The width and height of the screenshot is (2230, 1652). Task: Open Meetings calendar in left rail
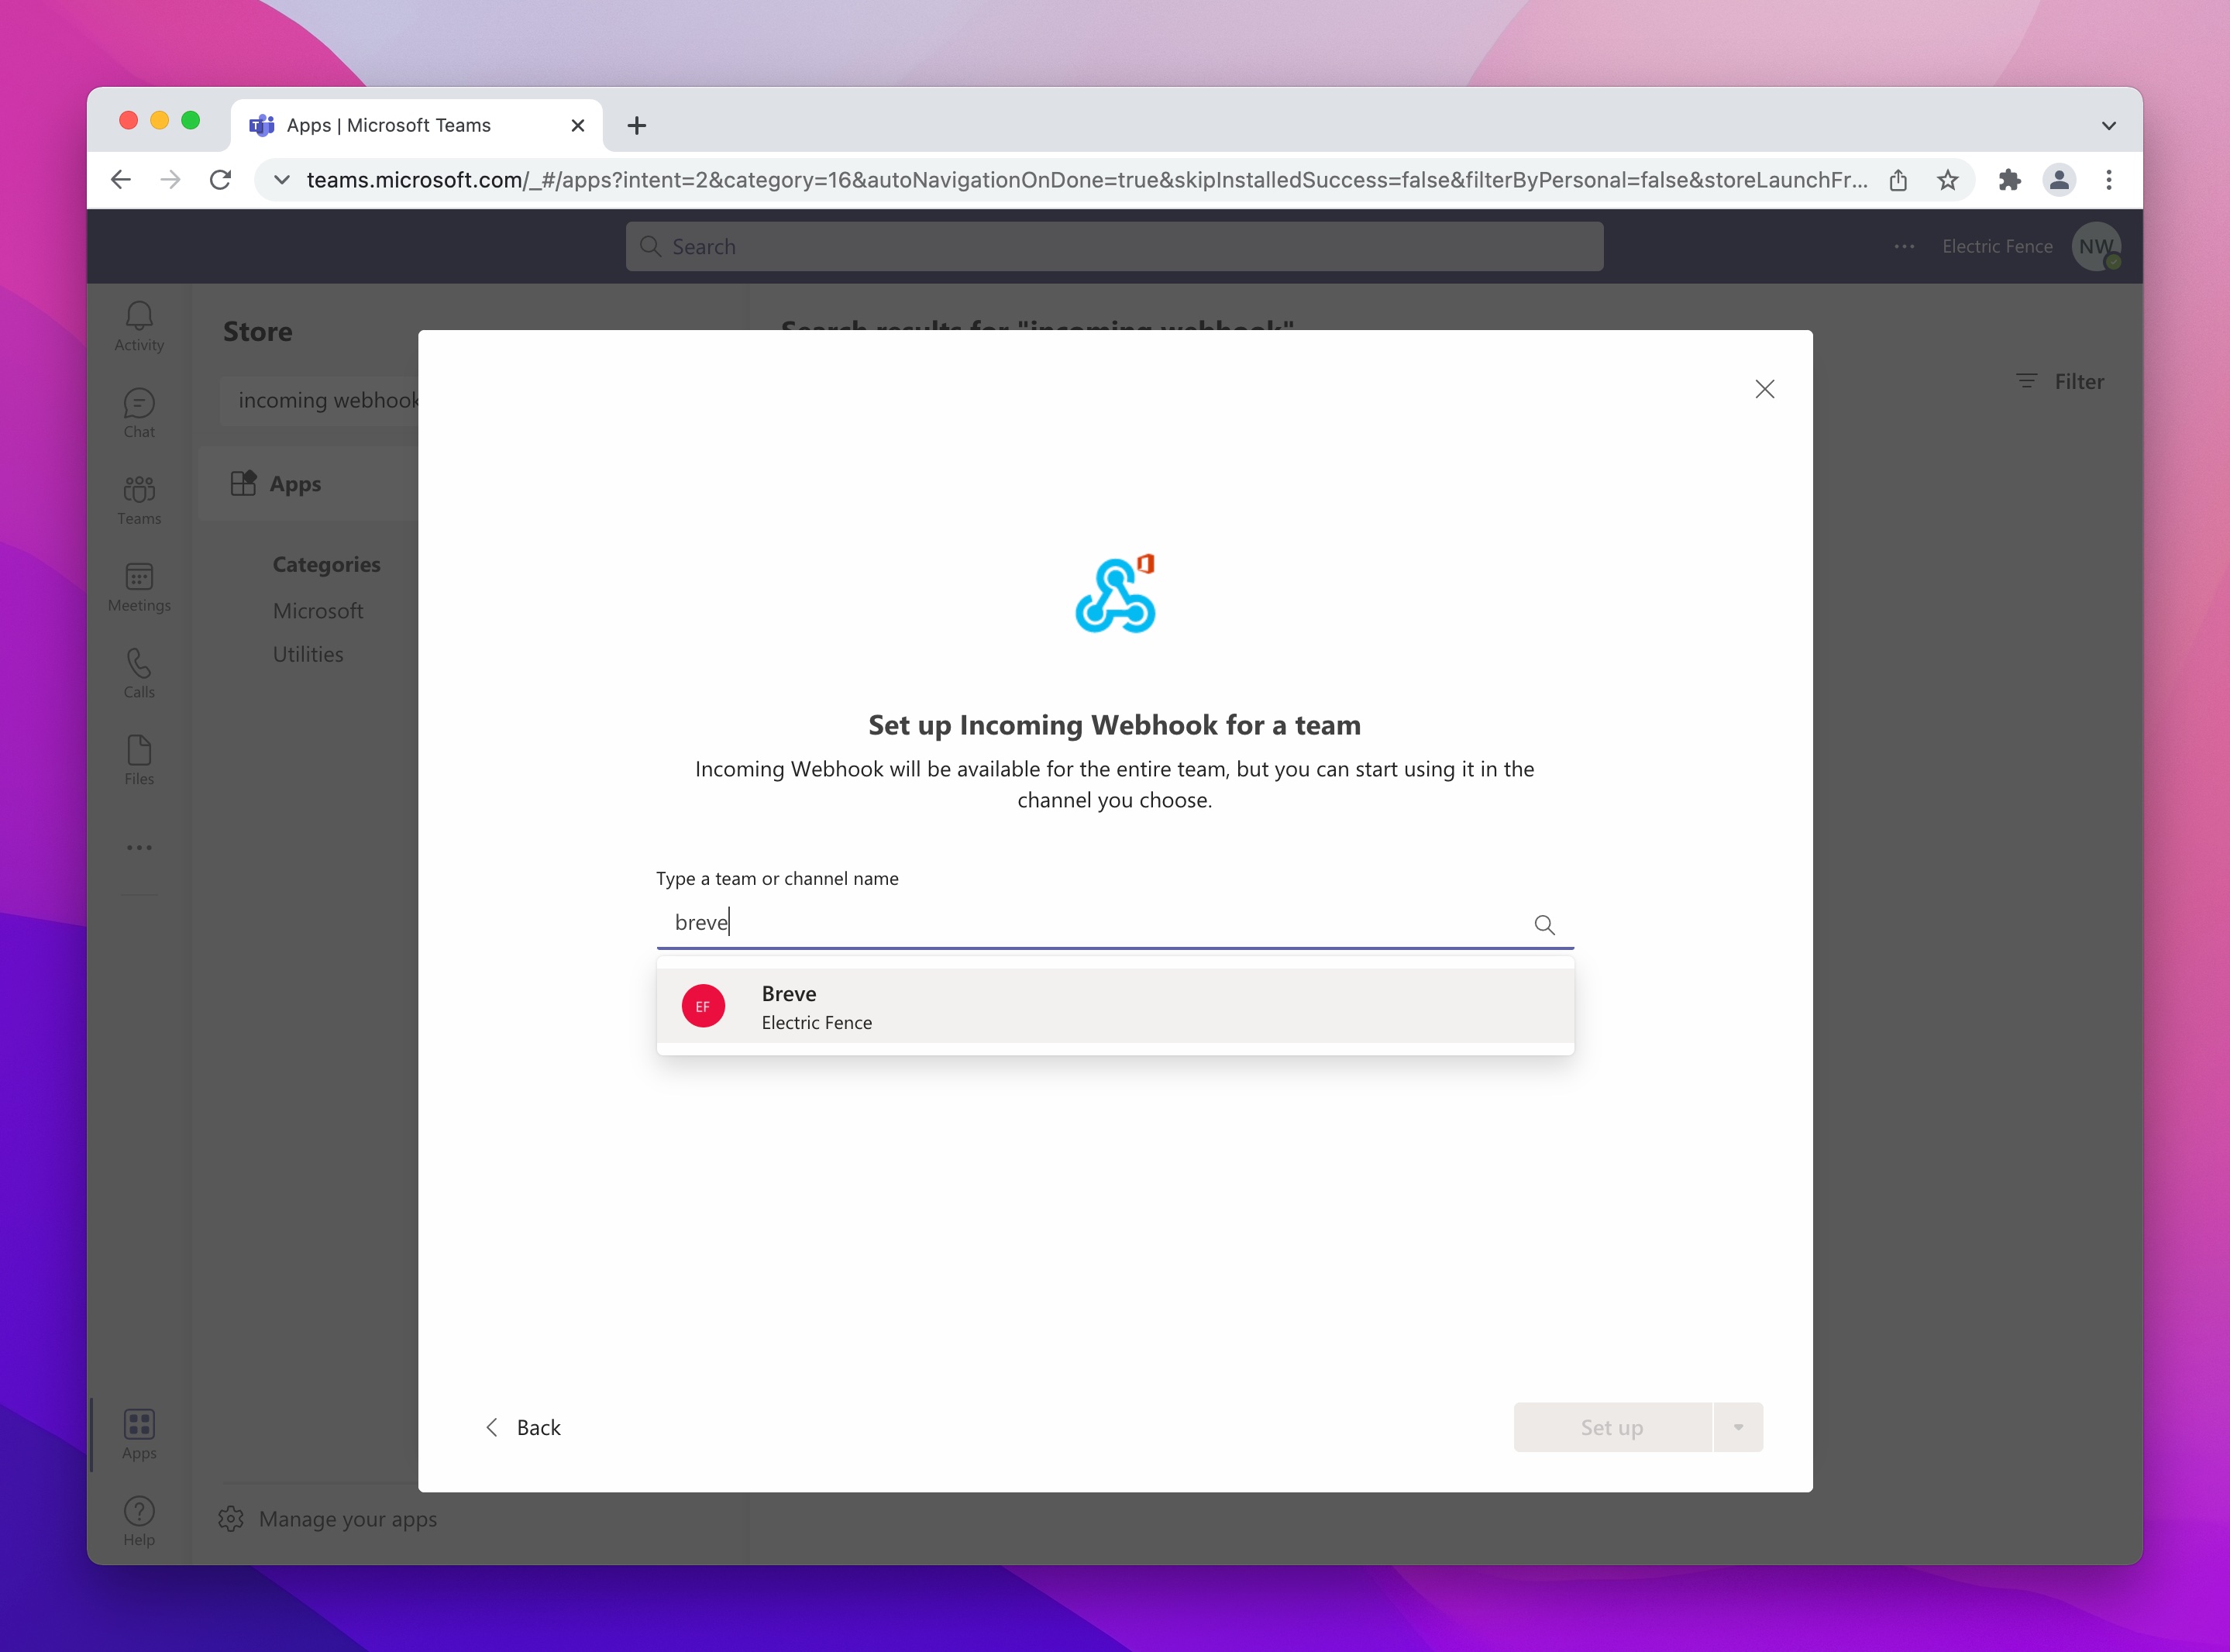[x=139, y=588]
